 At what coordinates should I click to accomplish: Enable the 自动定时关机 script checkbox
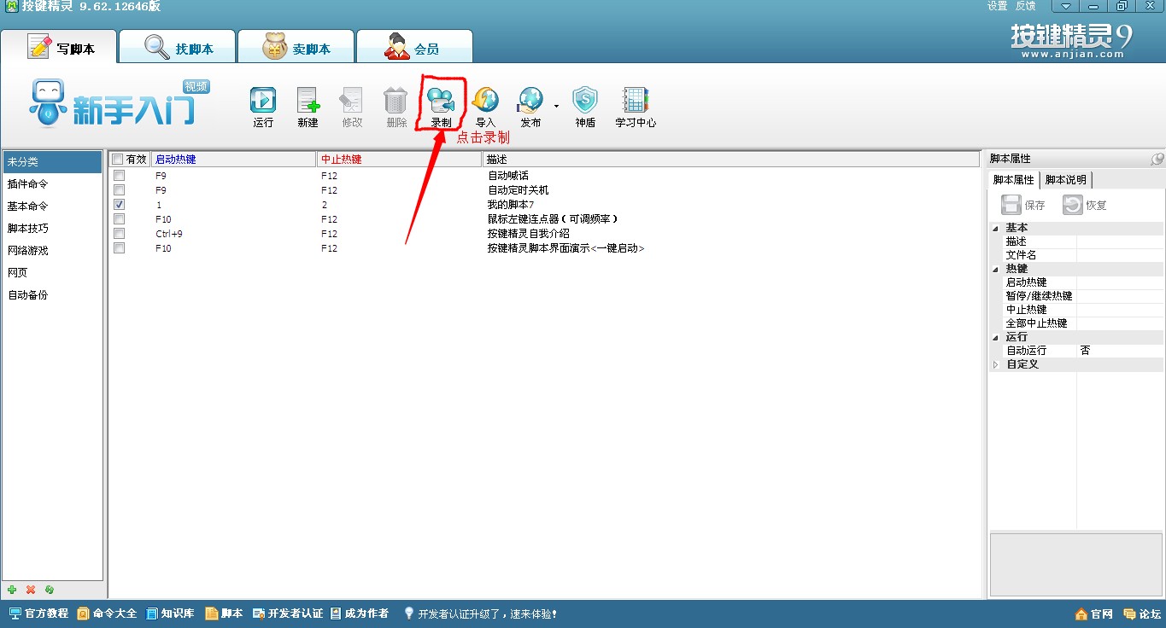click(x=119, y=189)
